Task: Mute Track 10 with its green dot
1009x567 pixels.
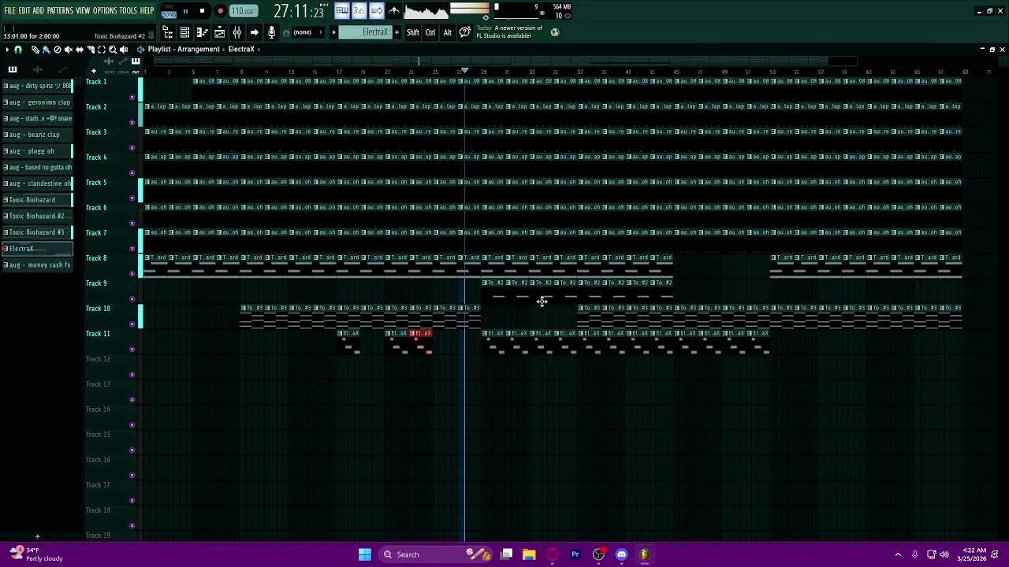Action: (132, 324)
